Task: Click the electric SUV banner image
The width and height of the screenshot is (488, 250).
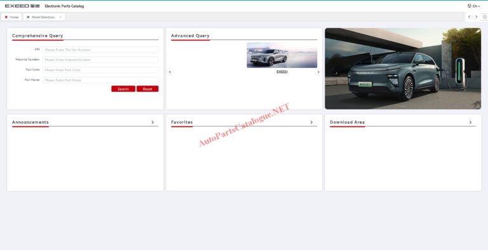Action: (403, 69)
